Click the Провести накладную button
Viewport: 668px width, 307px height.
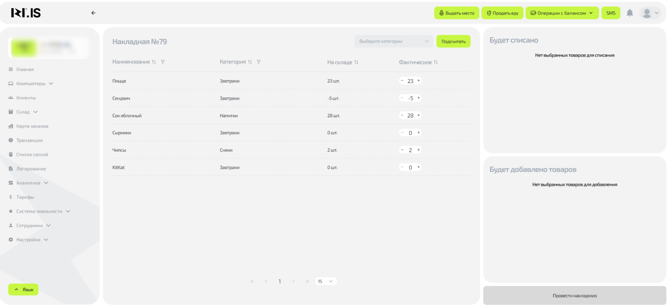[x=574, y=296]
